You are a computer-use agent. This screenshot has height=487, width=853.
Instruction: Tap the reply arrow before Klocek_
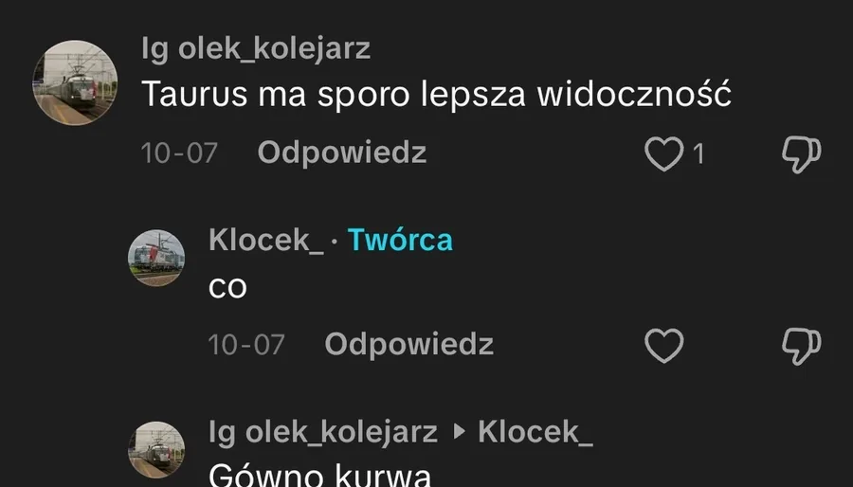click(x=460, y=431)
